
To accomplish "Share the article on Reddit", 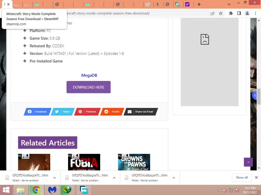I will (x=112, y=112).
